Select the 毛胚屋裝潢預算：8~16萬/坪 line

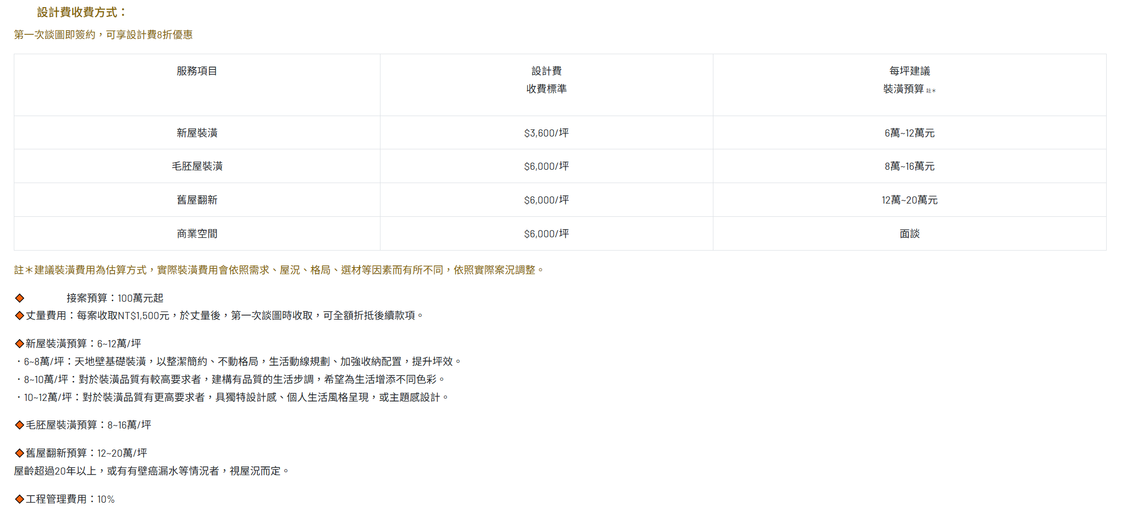88,425
